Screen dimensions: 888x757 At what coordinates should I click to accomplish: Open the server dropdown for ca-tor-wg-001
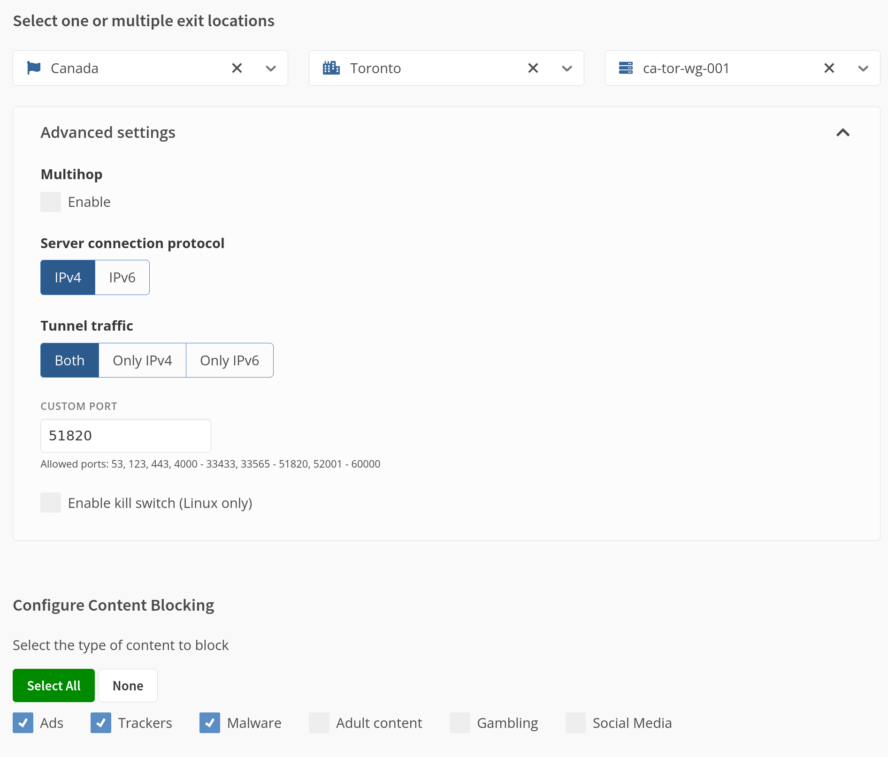tap(863, 68)
